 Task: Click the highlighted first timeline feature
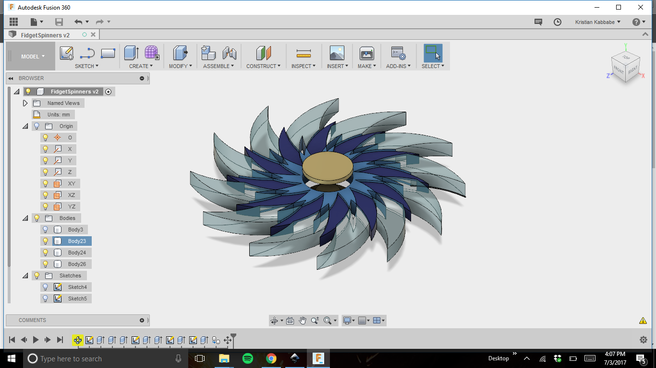point(77,340)
